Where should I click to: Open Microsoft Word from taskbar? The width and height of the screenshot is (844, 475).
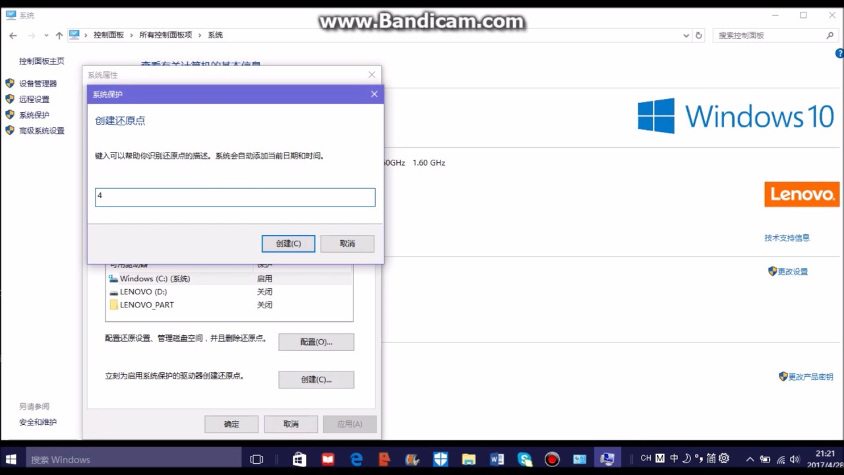497,459
